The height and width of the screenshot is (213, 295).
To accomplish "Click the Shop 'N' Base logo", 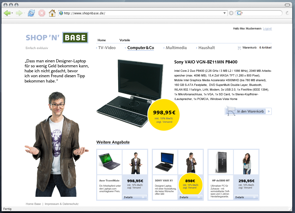I will tap(57, 38).
